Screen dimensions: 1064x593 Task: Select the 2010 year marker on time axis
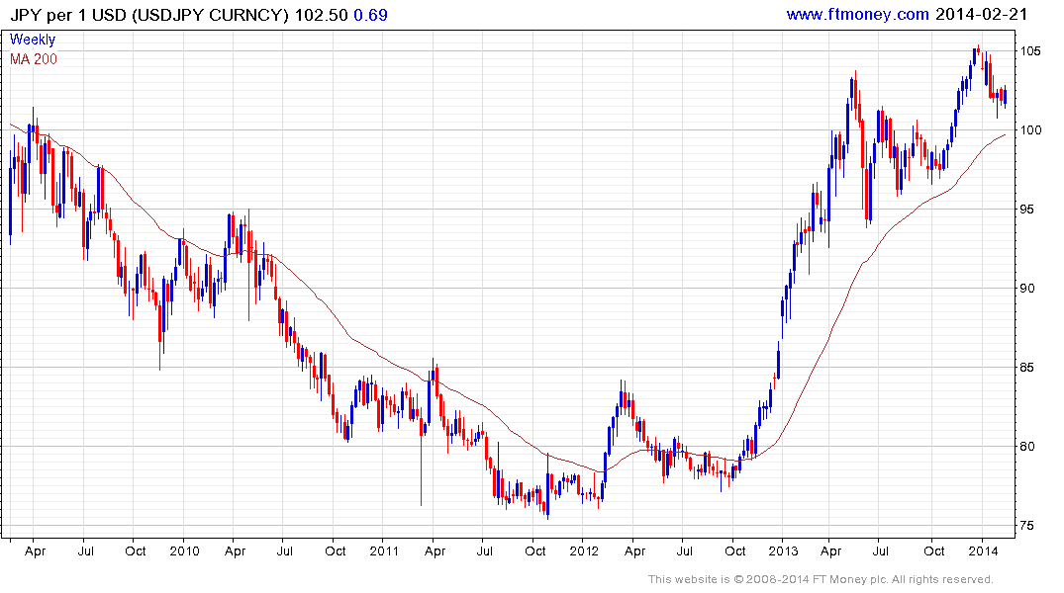pos(184,551)
